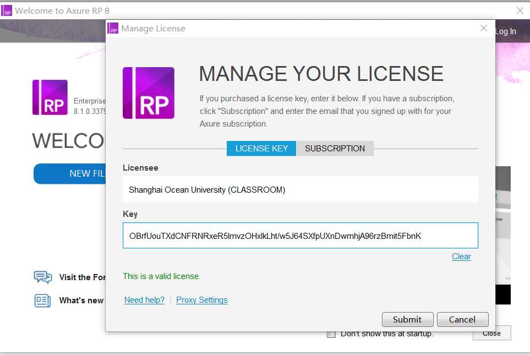
Task: Open Visit the Forum link text
Action: tap(82, 277)
